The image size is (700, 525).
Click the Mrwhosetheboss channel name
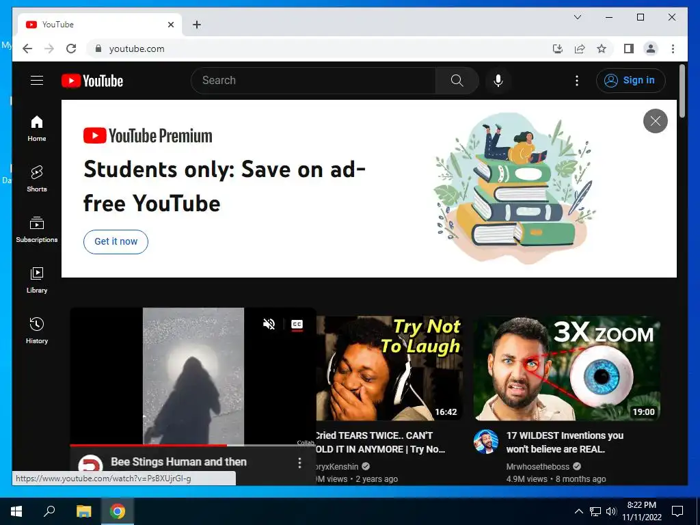[537, 466]
